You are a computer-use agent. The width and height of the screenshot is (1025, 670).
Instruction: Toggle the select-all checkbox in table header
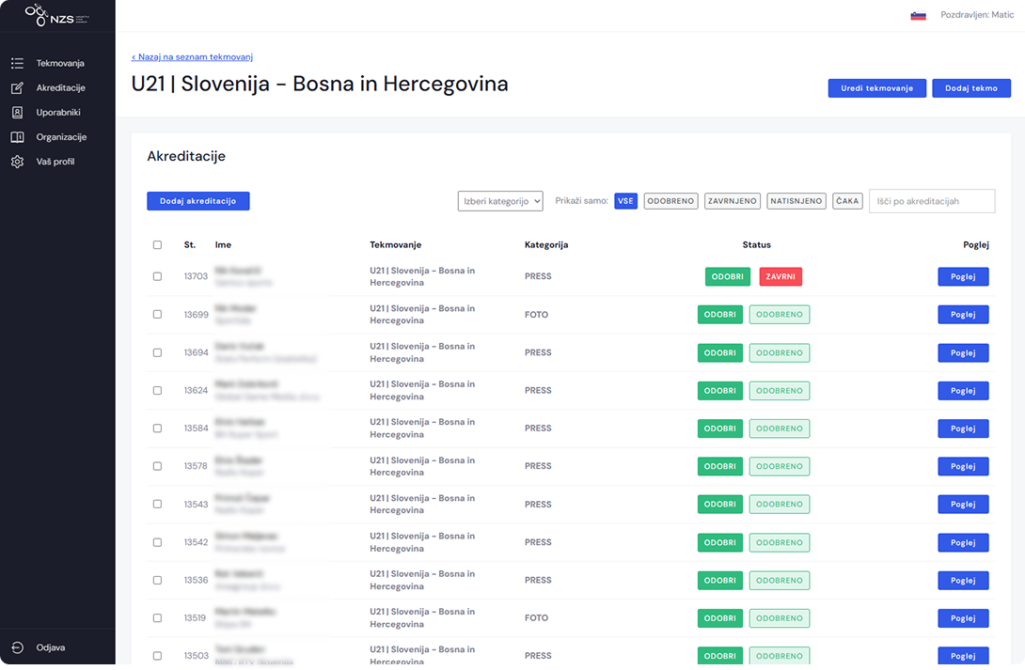157,245
